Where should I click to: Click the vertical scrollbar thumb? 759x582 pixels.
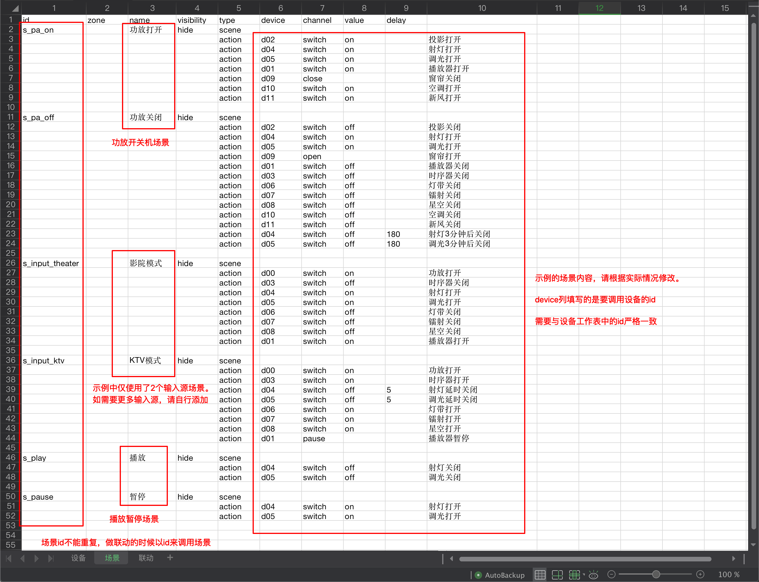754,276
